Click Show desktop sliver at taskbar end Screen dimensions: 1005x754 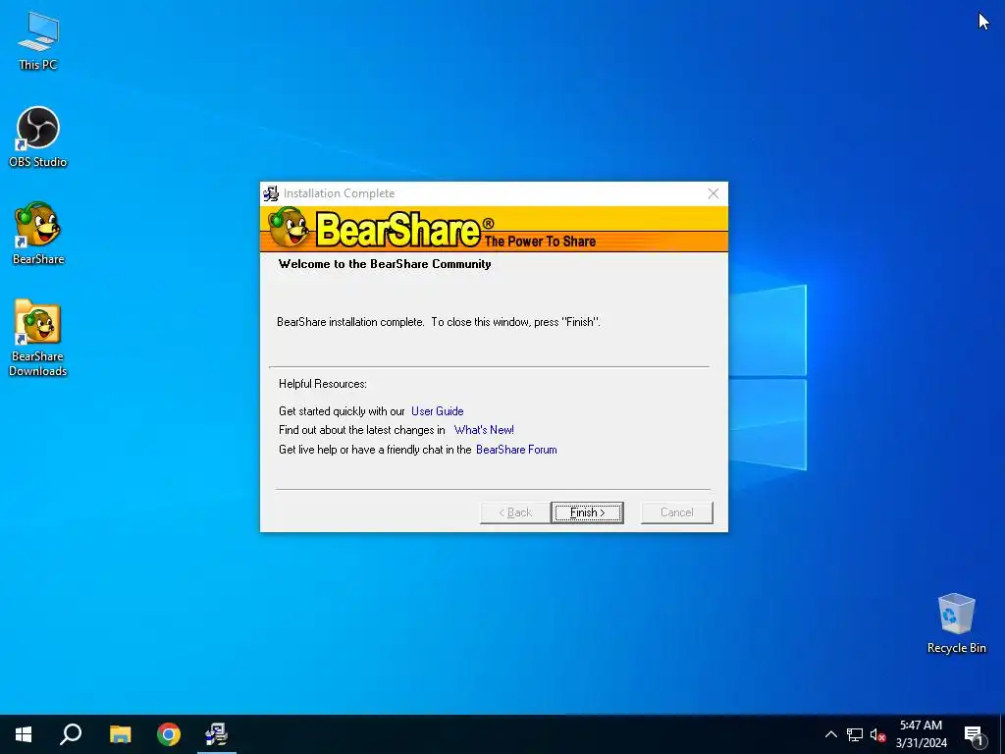(x=1002, y=734)
